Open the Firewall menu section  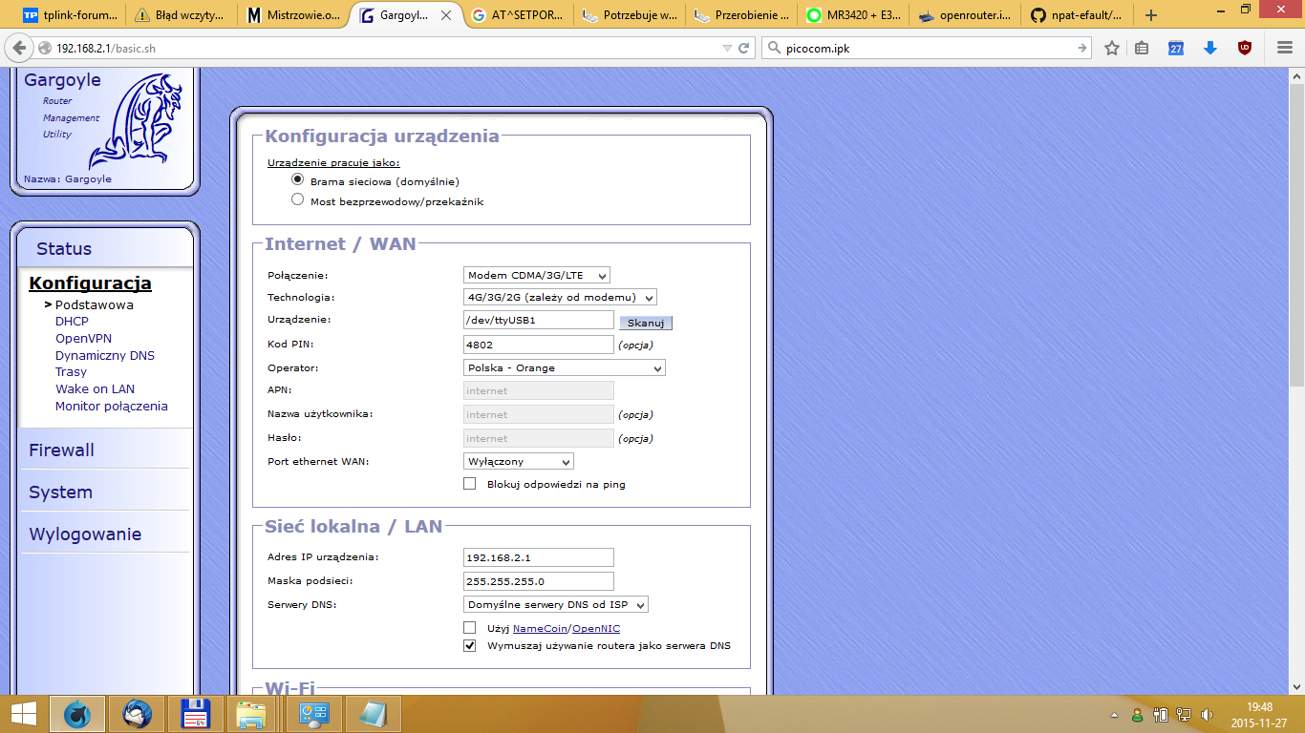(x=61, y=450)
